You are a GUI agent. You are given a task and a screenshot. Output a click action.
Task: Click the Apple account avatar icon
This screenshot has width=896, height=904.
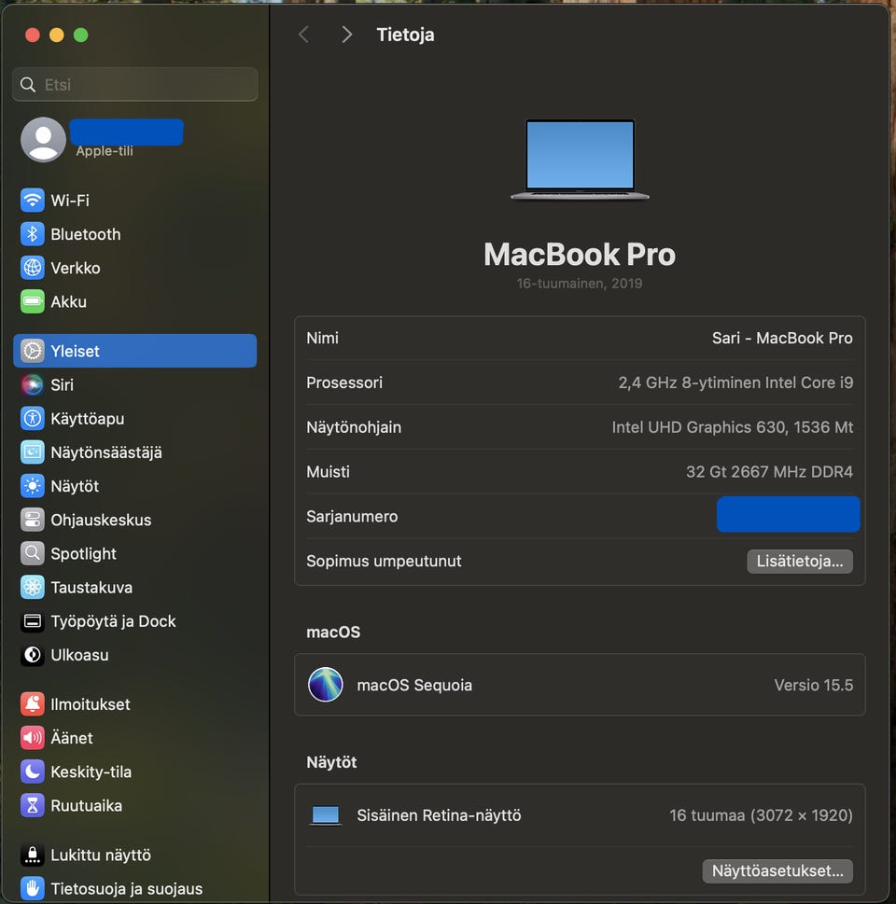point(43,140)
